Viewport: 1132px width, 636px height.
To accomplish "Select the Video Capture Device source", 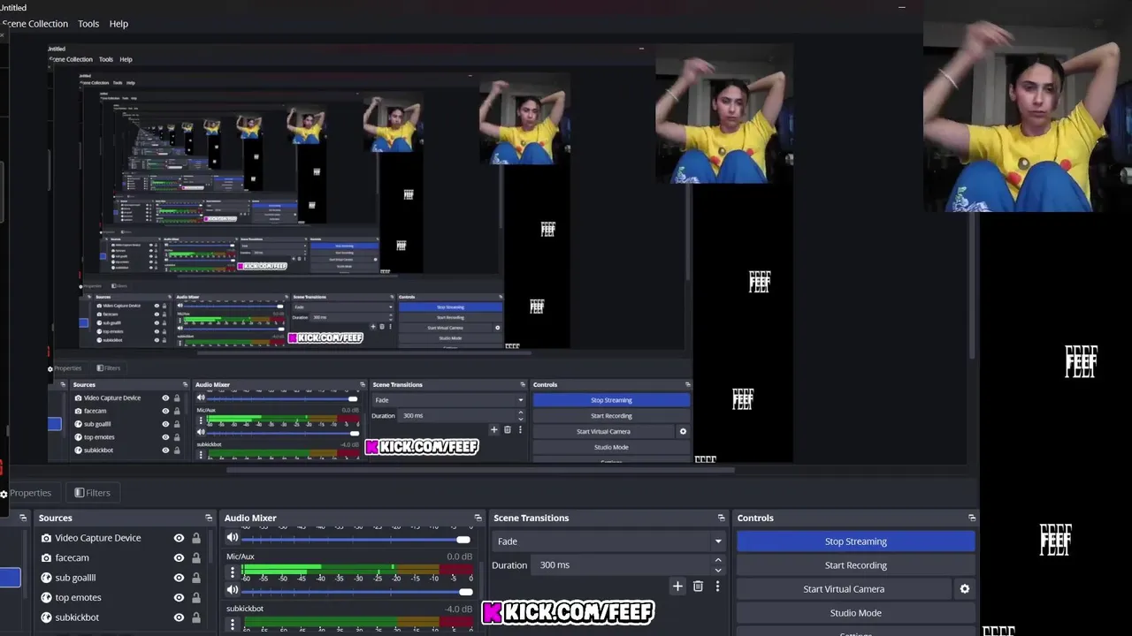I will pyautogui.click(x=120, y=538).
